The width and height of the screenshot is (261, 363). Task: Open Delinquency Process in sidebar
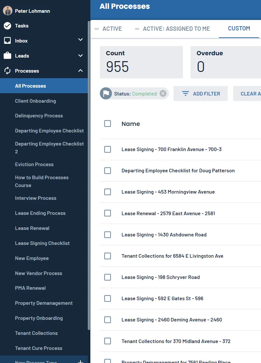click(39, 116)
